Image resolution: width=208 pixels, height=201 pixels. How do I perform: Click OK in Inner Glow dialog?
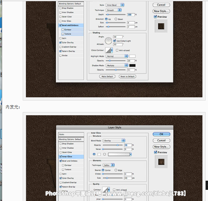point(161,134)
